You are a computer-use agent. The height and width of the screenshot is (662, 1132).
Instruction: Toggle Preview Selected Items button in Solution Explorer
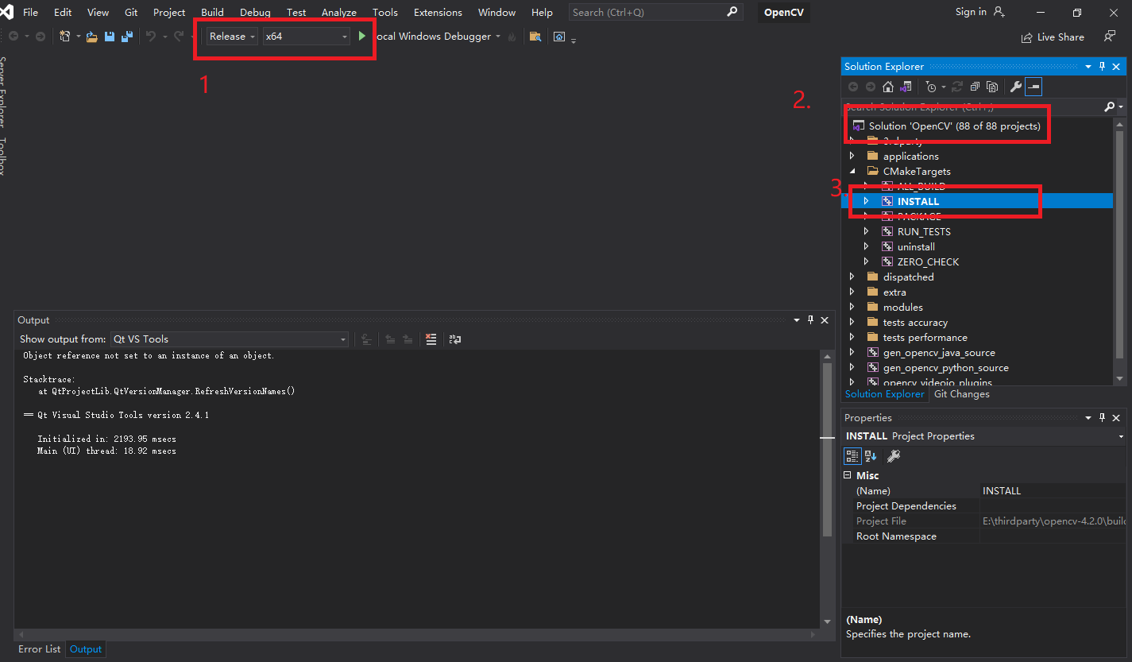pyautogui.click(x=1033, y=87)
